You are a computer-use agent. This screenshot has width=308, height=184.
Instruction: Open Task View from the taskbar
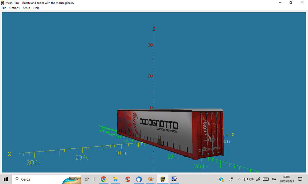coord(86,179)
